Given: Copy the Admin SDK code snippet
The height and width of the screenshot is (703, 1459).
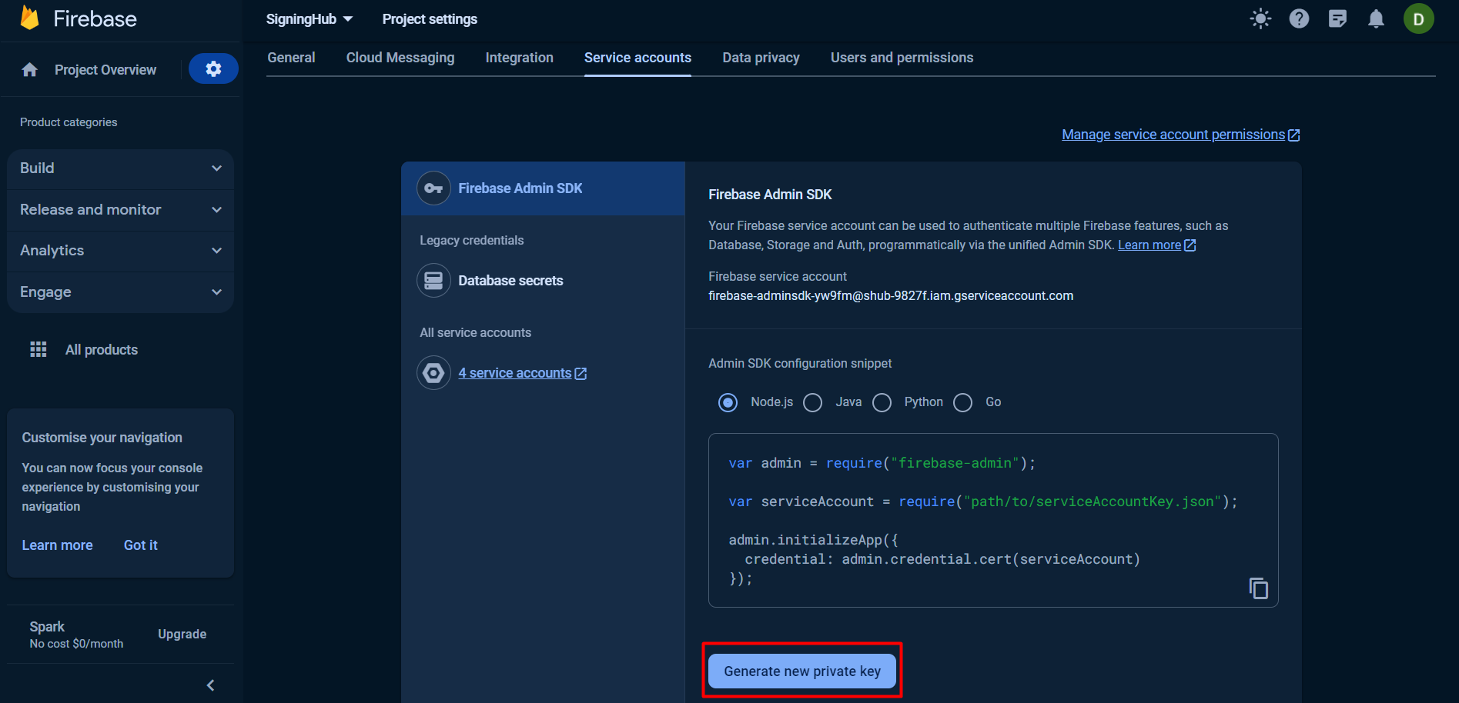Looking at the screenshot, I should 1258,588.
